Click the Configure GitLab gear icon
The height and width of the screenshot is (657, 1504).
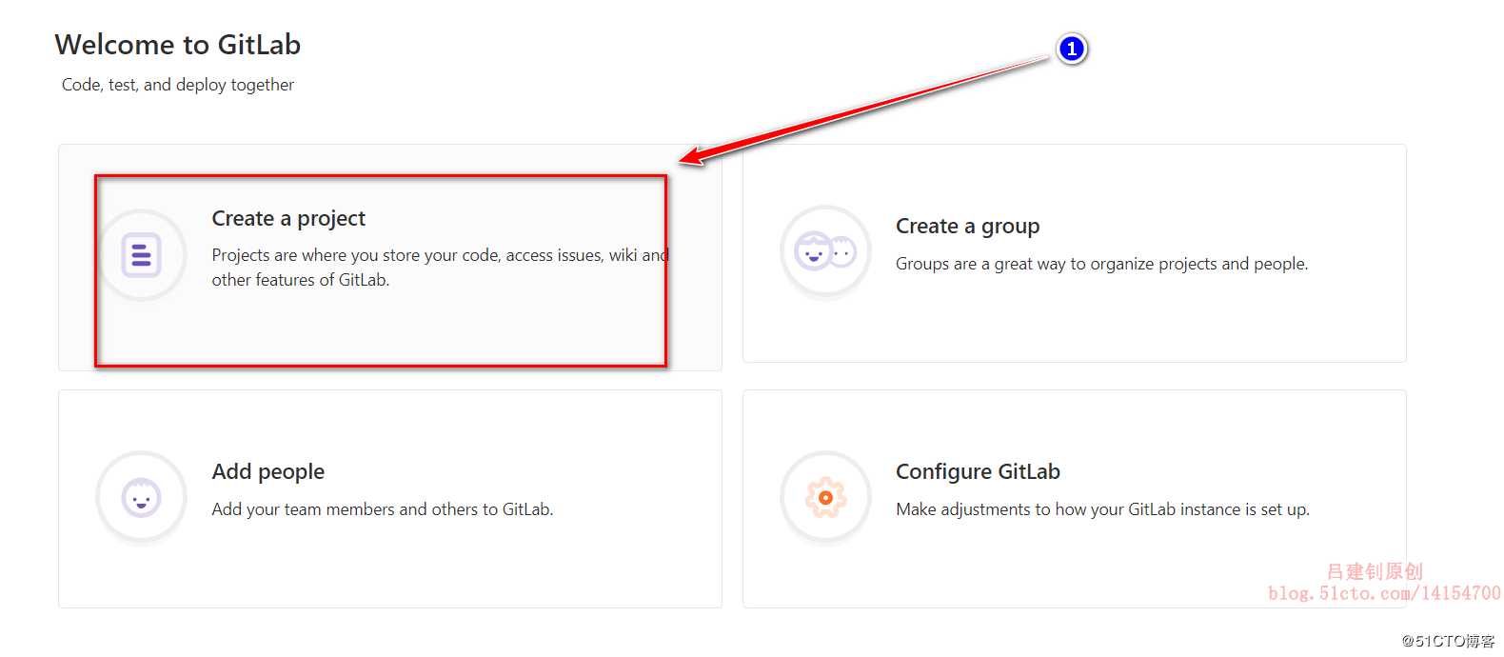[825, 497]
